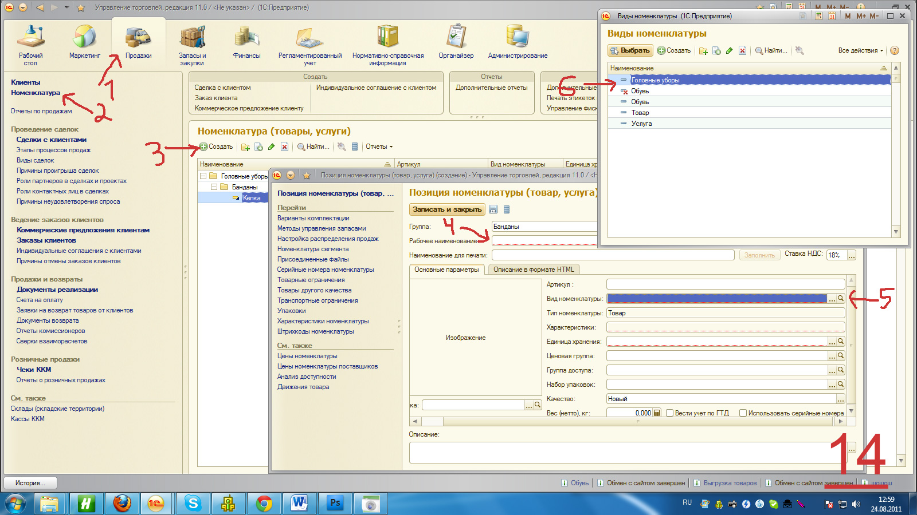Click История... button at bottom left
Viewport: 917px width, 515px height.
pos(31,483)
